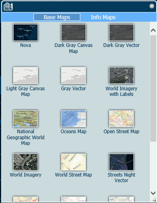Select the Oceans Map thumbnail
The width and height of the screenshot is (157, 203).
[74, 119]
